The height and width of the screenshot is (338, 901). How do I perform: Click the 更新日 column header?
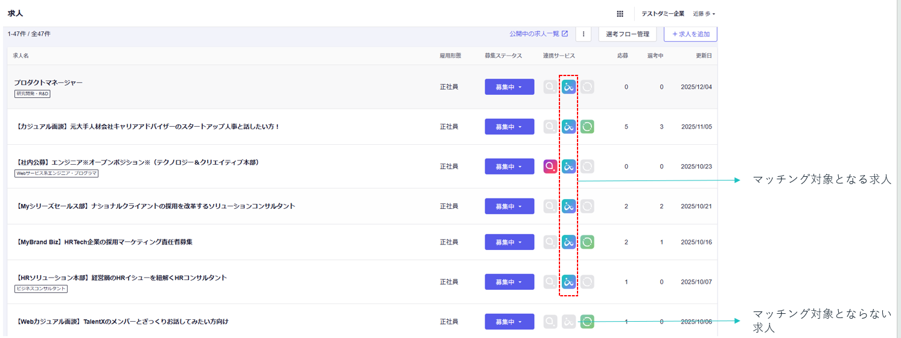click(x=704, y=56)
